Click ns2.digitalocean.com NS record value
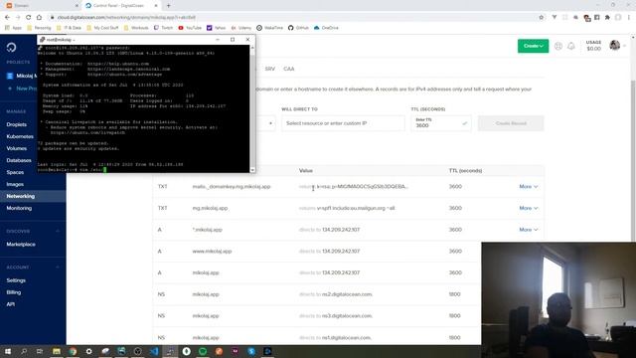Viewport: 636px width, 358px height. click(x=347, y=294)
